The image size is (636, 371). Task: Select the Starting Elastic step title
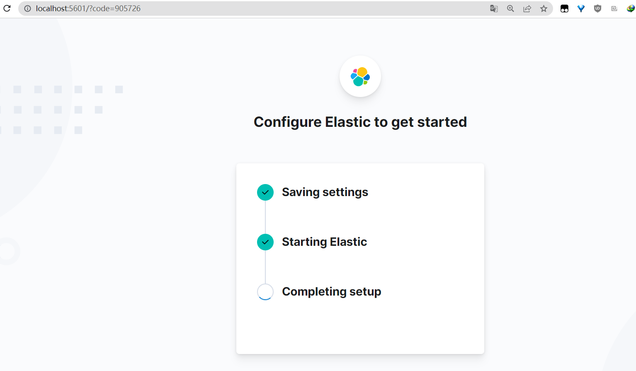pyautogui.click(x=324, y=242)
